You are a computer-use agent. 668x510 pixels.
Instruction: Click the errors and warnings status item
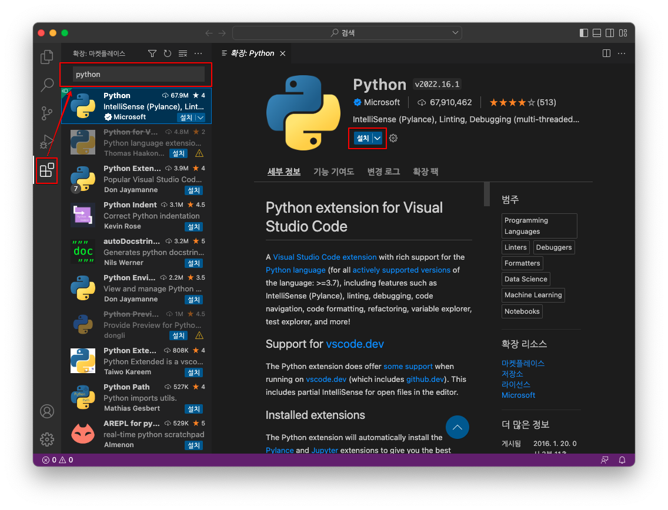click(x=58, y=460)
